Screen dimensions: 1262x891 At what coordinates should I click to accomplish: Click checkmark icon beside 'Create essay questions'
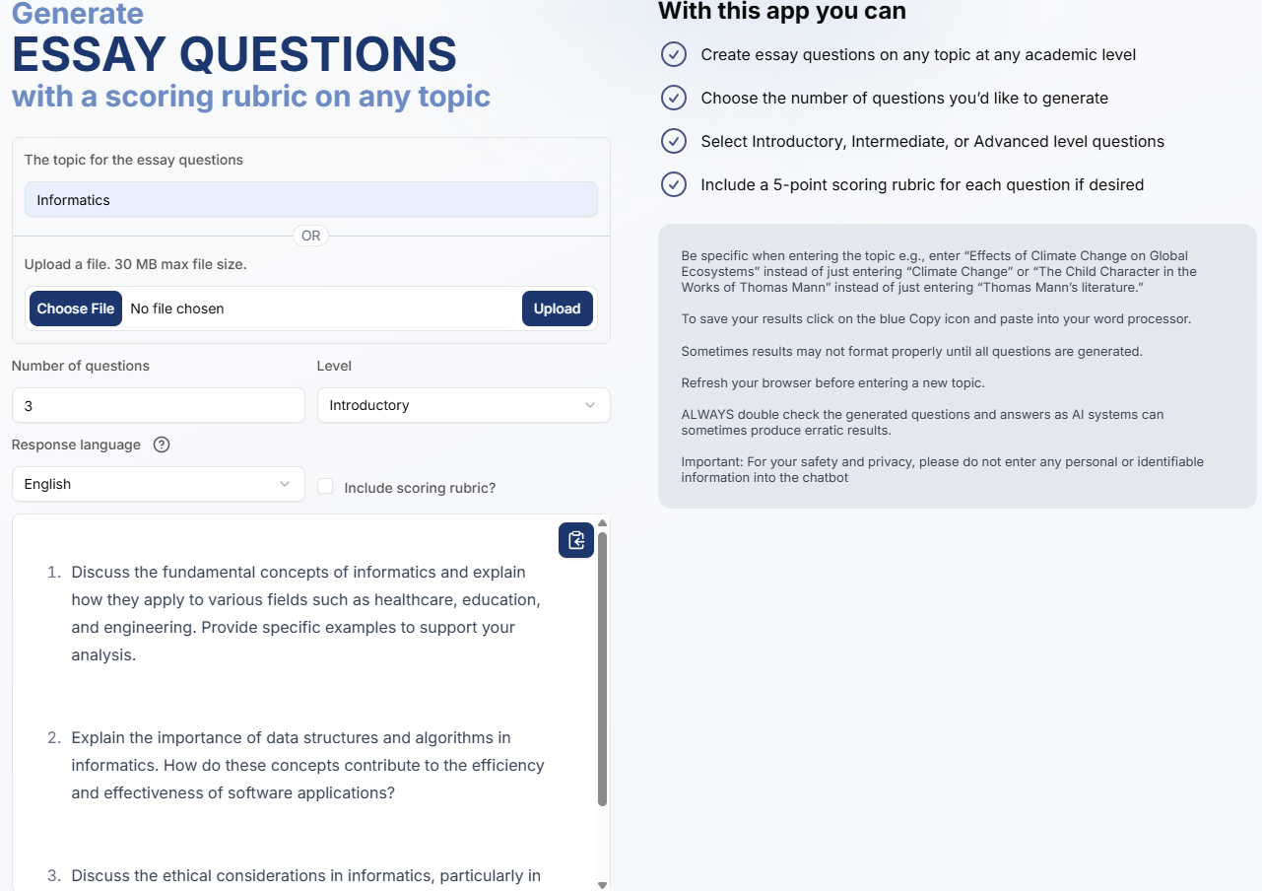[674, 54]
